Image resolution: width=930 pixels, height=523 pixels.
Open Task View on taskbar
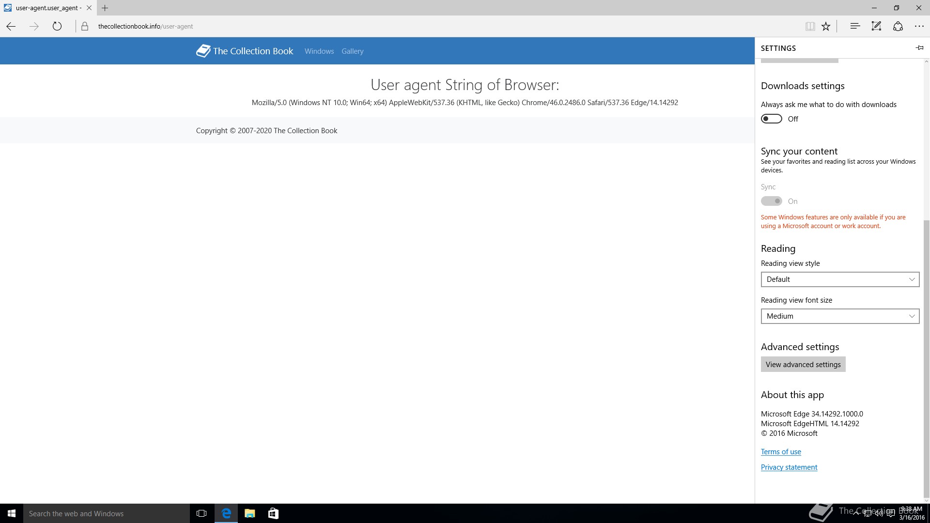[201, 513]
